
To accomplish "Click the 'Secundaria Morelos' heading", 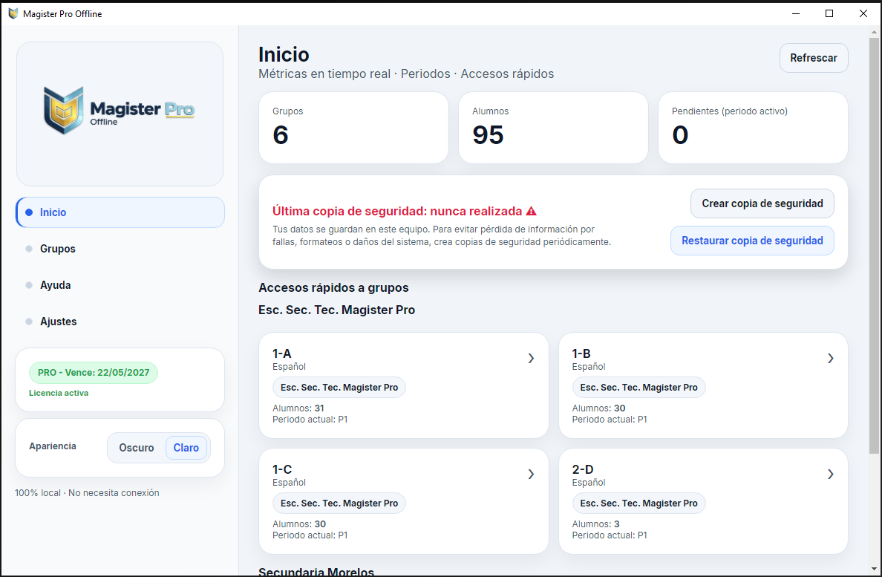I will pos(316,571).
